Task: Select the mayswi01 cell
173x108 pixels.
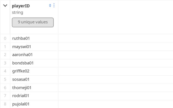Action: (22, 47)
